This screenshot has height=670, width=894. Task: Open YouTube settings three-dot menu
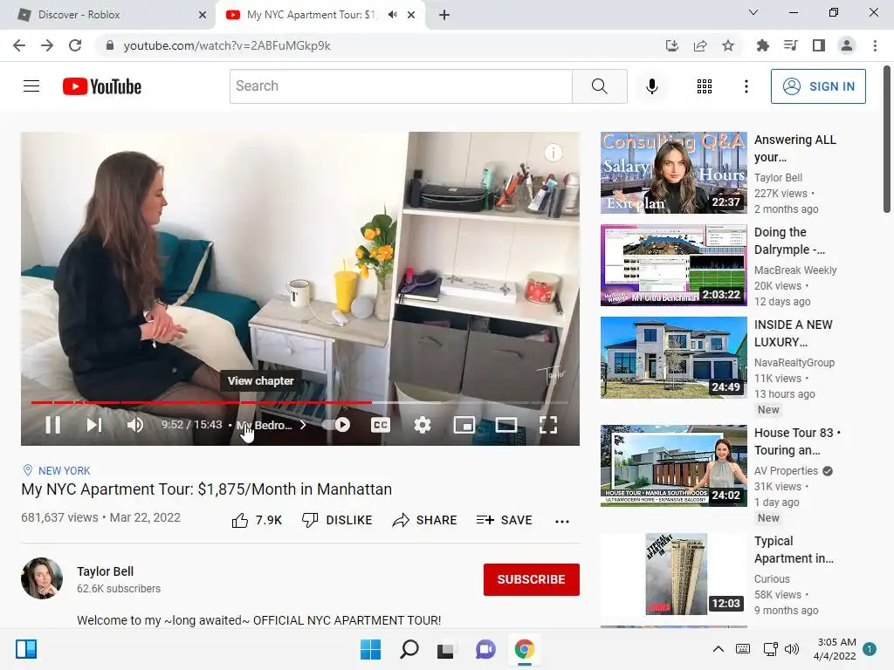[746, 86]
